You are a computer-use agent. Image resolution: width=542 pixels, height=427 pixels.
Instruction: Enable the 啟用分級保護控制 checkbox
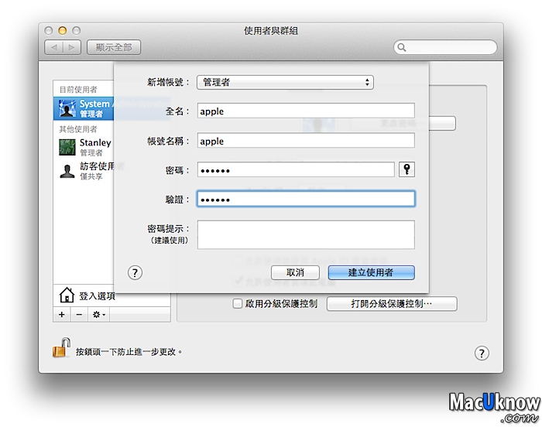tap(238, 304)
